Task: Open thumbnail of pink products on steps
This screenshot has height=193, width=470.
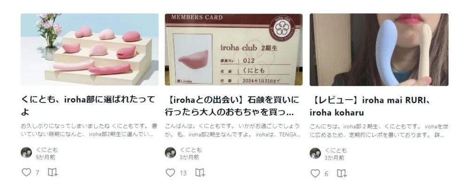Action: pyautogui.click(x=90, y=49)
